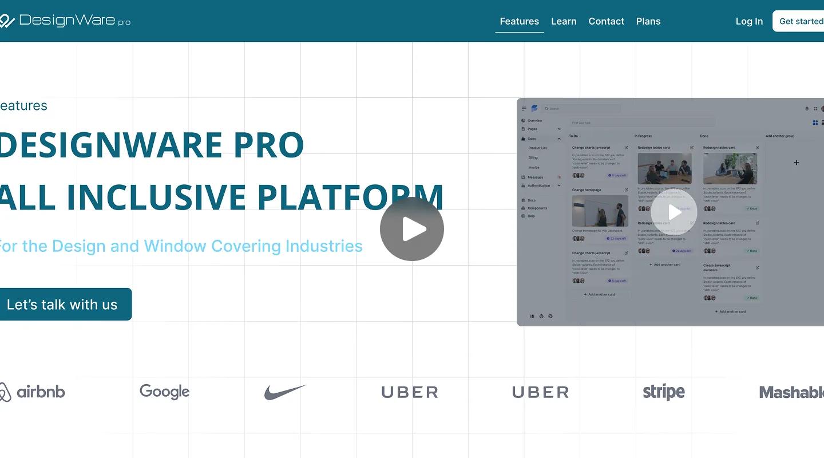Click the DESIGNWARE PRO heading text
Image resolution: width=824 pixels, height=458 pixels.
coord(151,145)
